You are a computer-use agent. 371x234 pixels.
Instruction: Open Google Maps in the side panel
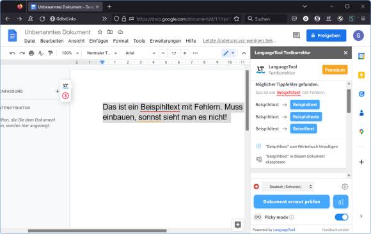pyautogui.click(x=361, y=132)
